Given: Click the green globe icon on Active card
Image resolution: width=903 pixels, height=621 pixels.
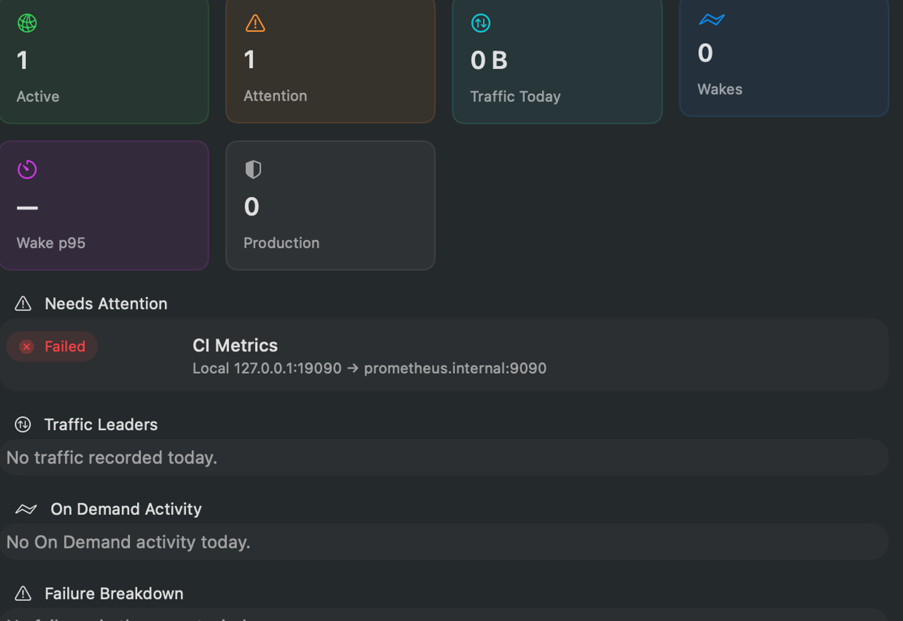Looking at the screenshot, I should point(27,23).
